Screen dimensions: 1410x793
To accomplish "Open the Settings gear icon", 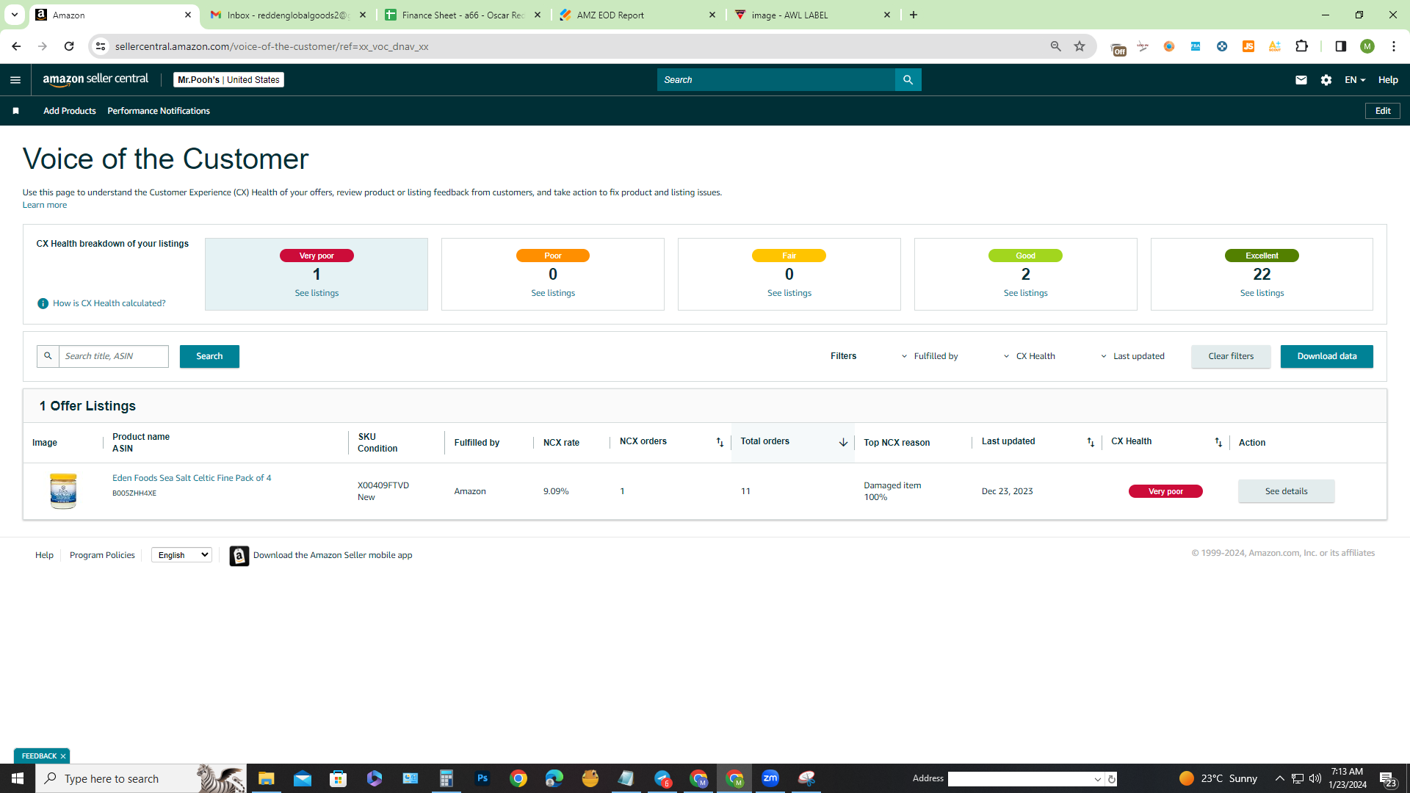I will coord(1326,80).
